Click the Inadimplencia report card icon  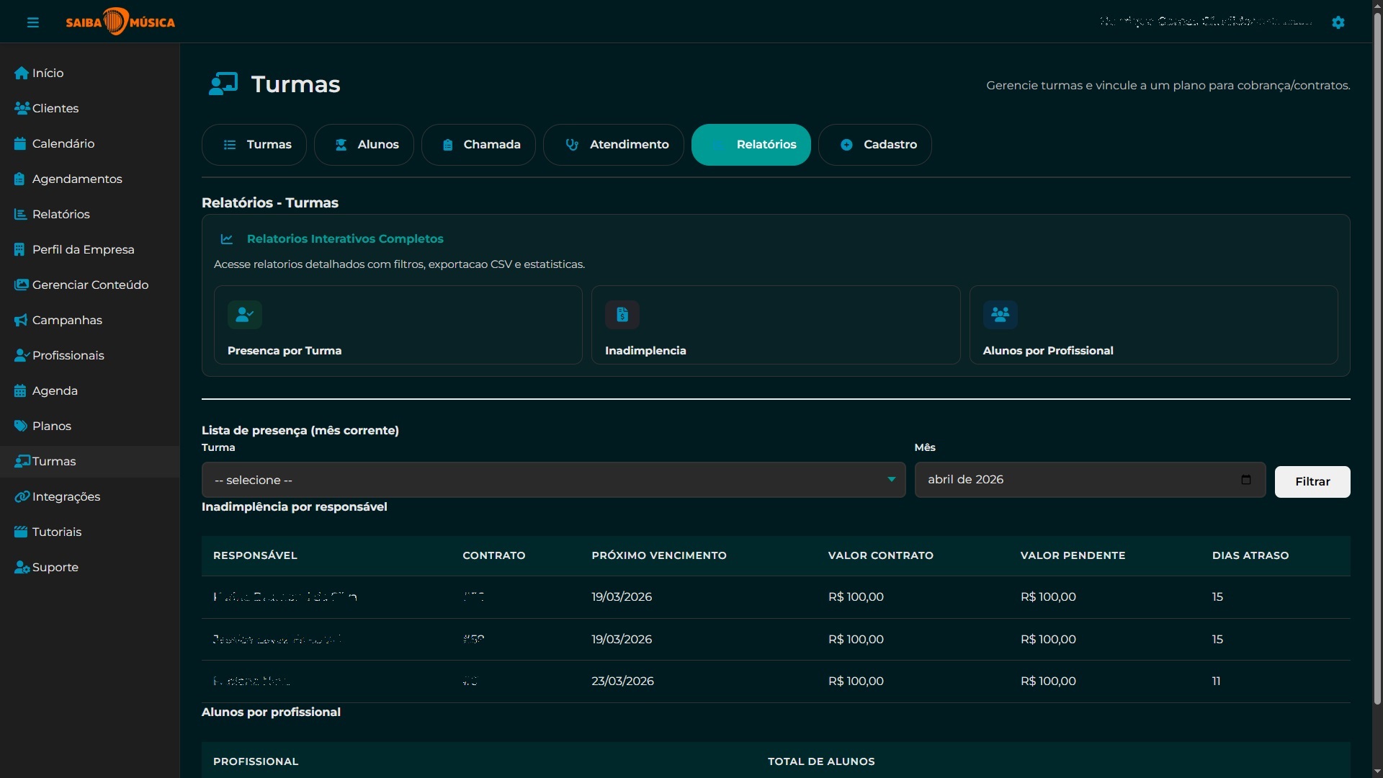coord(622,315)
